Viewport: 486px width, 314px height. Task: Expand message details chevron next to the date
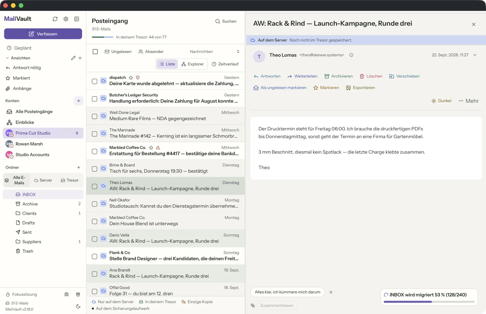pyautogui.click(x=475, y=55)
